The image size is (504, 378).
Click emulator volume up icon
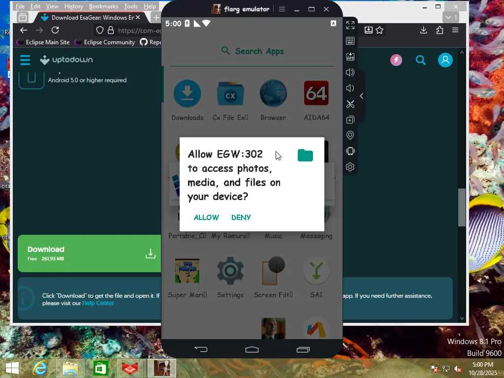(x=350, y=72)
